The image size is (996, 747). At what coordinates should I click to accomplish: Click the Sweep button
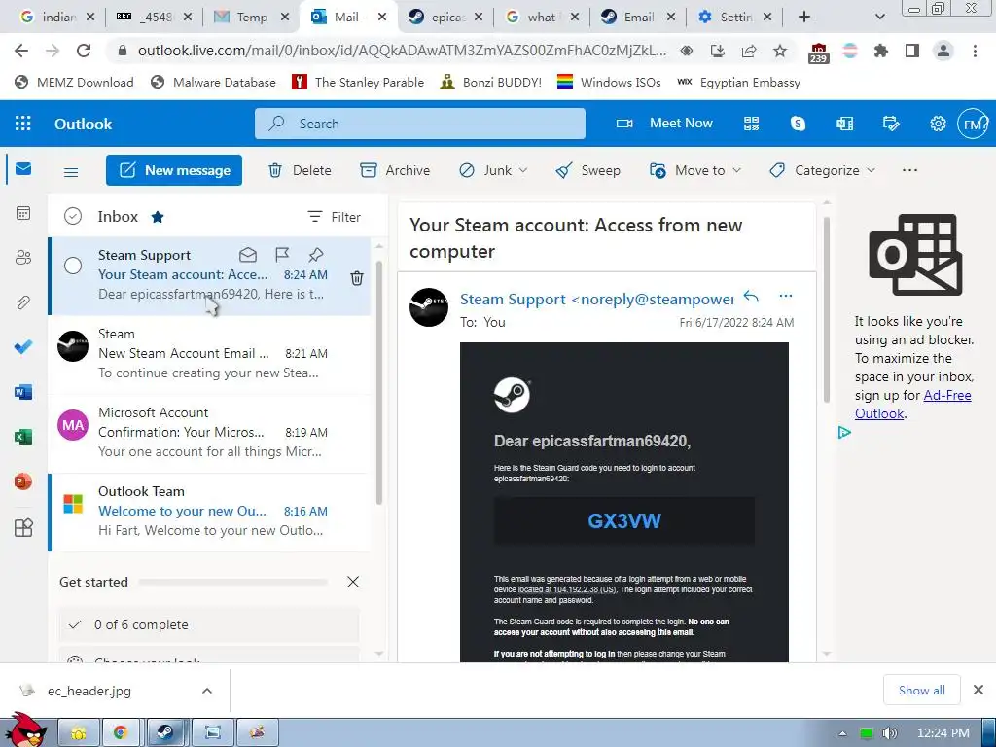[x=588, y=170]
